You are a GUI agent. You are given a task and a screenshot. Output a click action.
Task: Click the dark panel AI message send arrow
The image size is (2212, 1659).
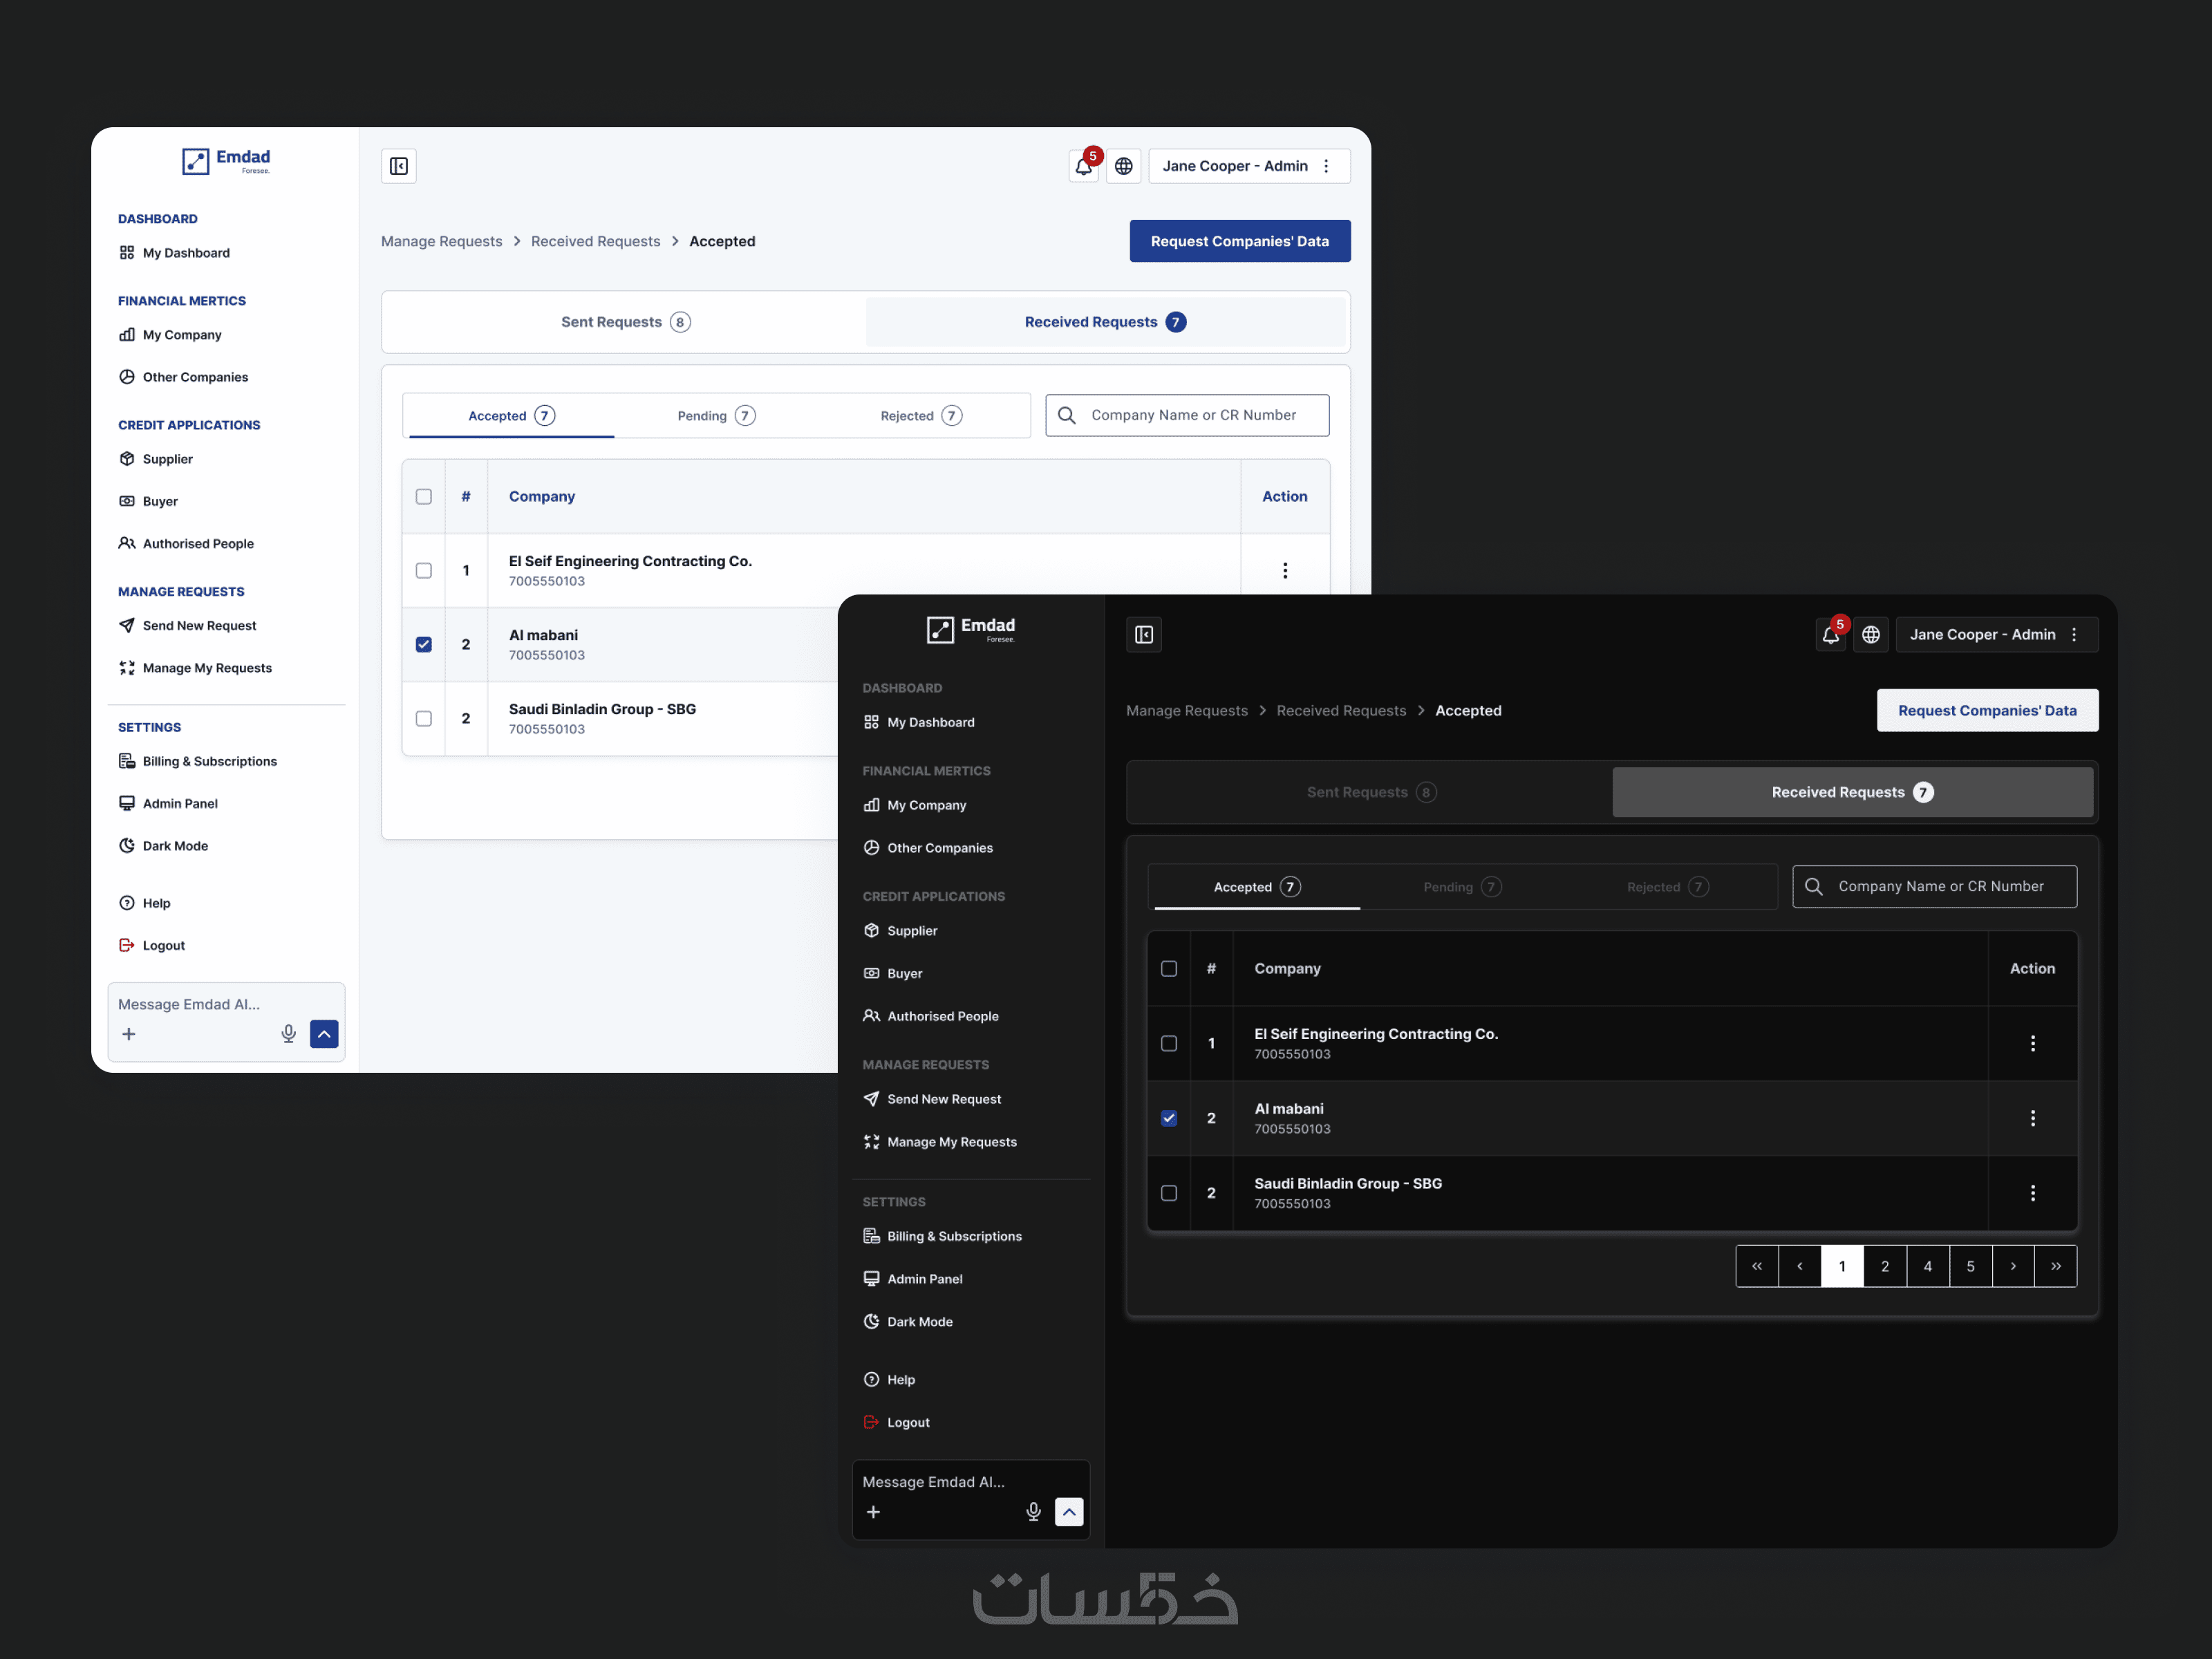[x=1069, y=1512]
